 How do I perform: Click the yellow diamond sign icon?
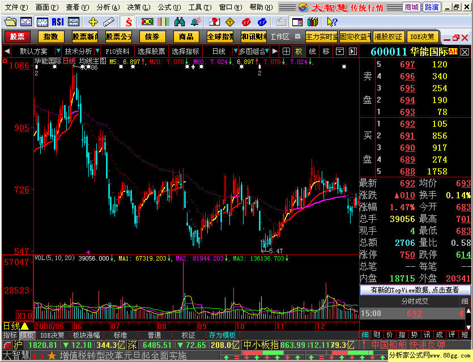230,22
